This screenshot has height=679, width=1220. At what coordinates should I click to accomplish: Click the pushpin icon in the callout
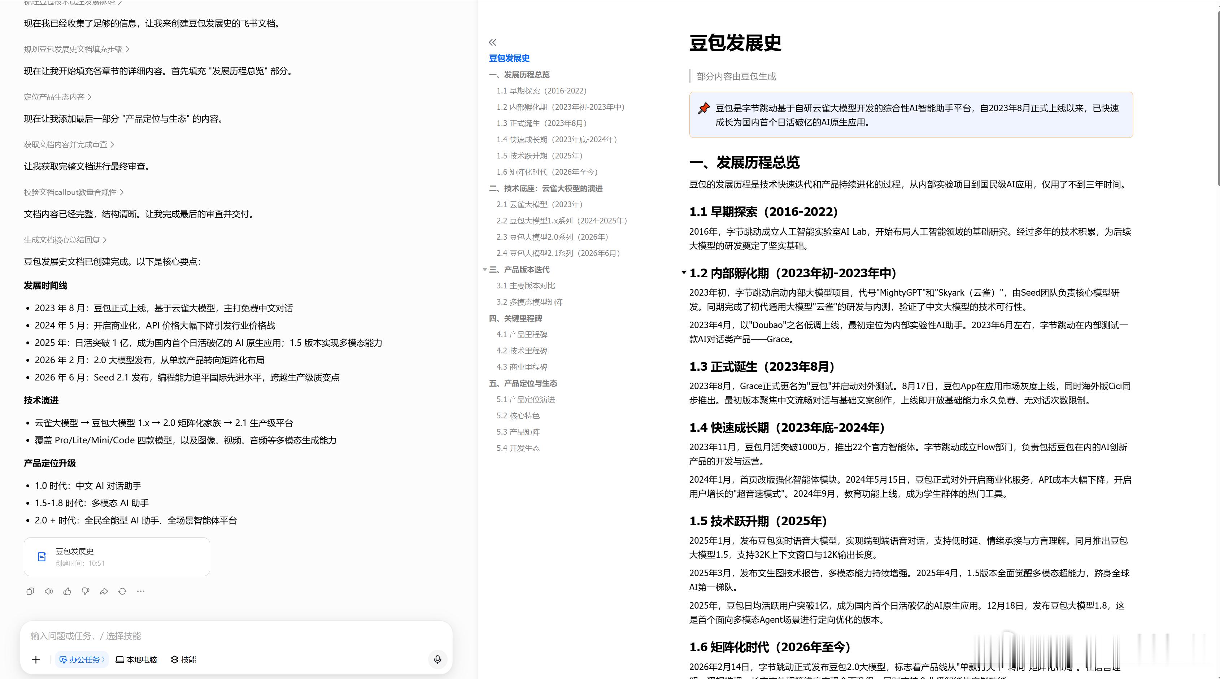tap(704, 108)
